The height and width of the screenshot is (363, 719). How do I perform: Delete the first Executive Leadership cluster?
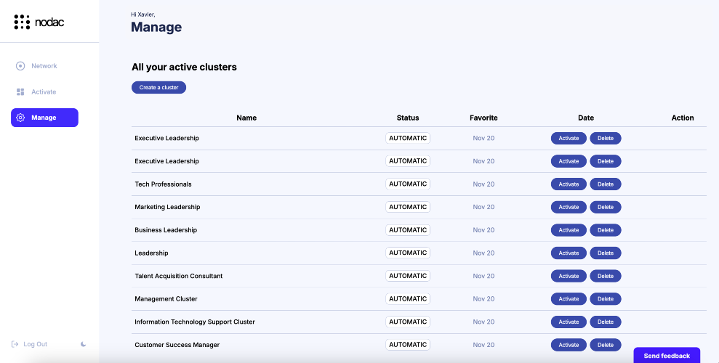(606, 138)
